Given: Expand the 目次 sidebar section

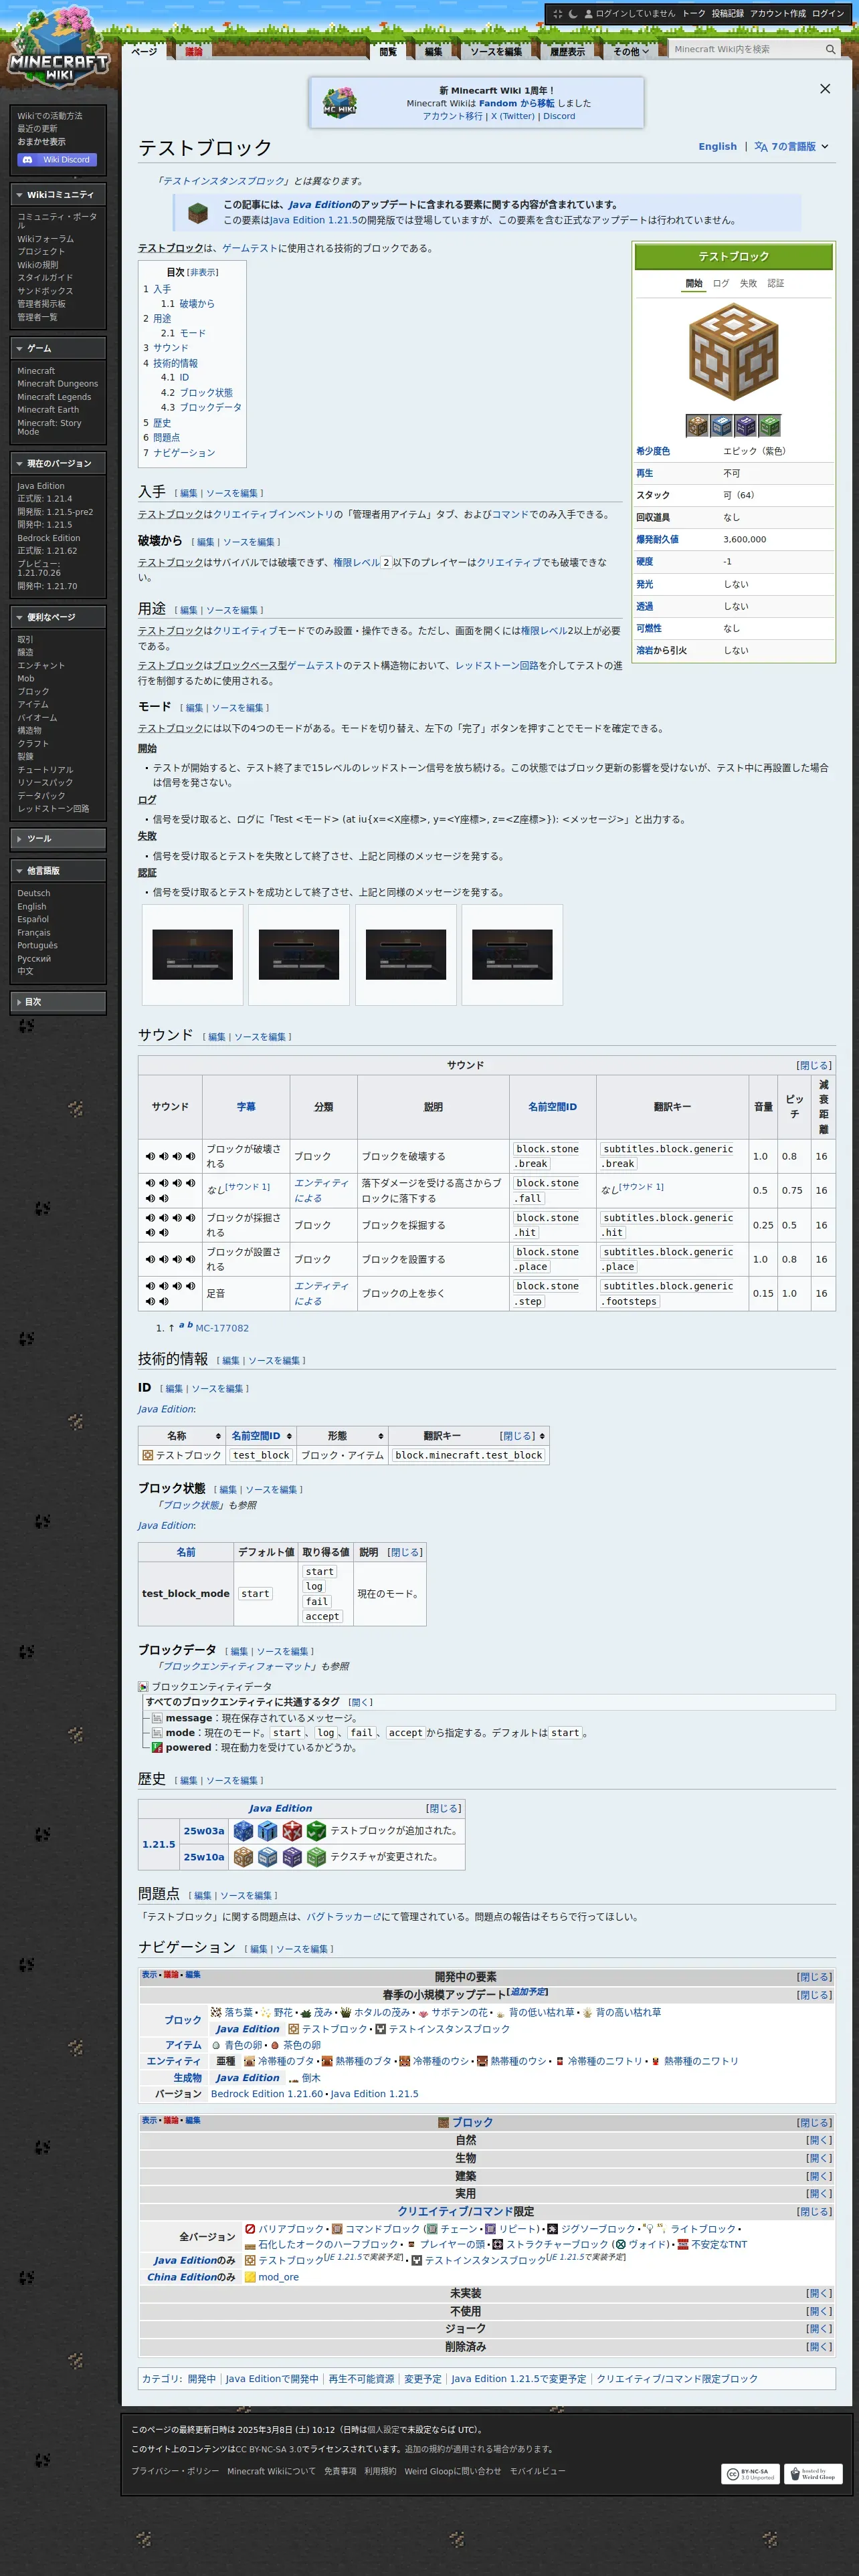Looking at the screenshot, I should [x=58, y=1002].
